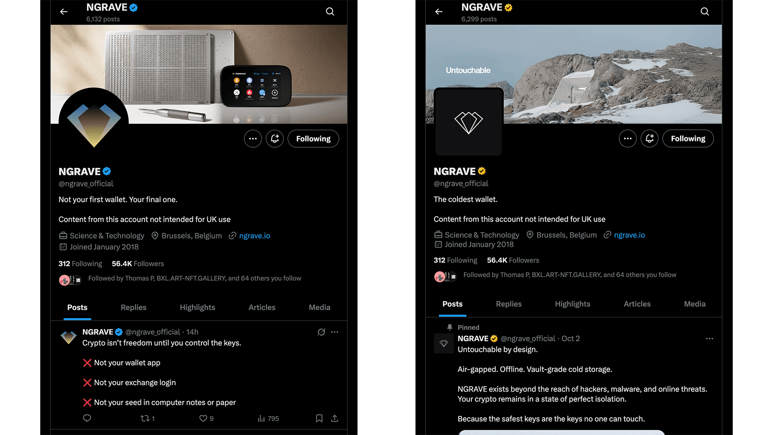Open the 56.4K Followers list in the right profile
This screenshot has width=773, height=435.
[x=513, y=260]
